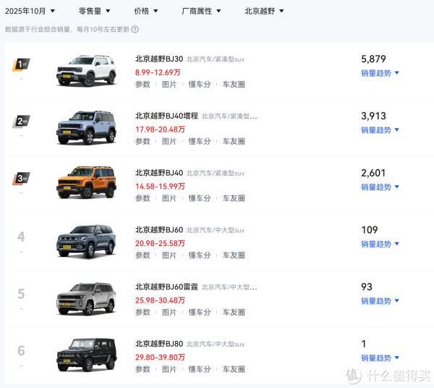Screen dimensions: 434x388
Task: Open 北京越野BJ60雷霆 model title link
Action: click(x=166, y=287)
